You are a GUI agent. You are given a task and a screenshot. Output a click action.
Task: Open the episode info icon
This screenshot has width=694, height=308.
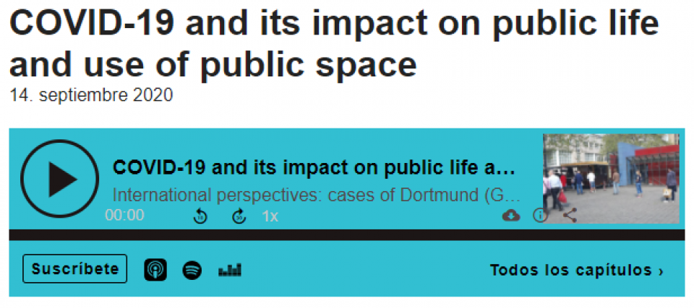540,216
